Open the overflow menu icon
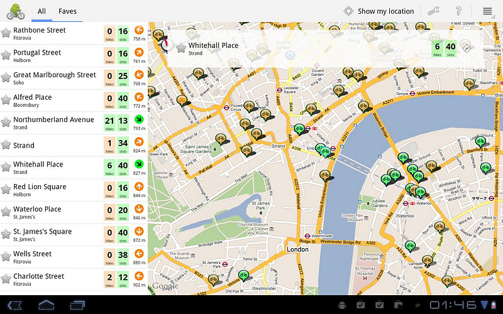 tap(487, 11)
